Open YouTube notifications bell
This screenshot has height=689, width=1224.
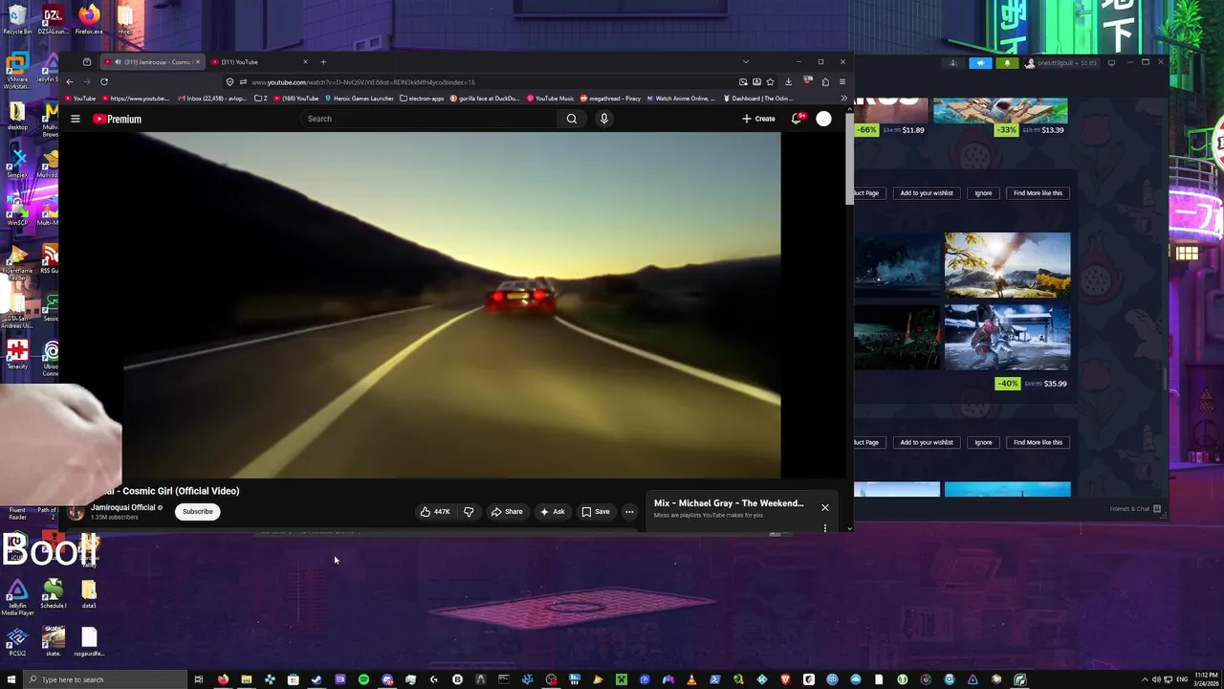pos(796,119)
